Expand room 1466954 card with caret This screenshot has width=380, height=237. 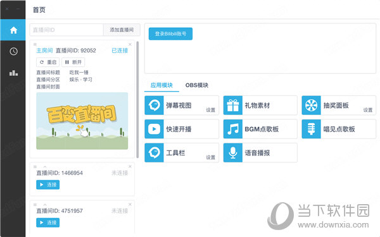tap(45, 167)
